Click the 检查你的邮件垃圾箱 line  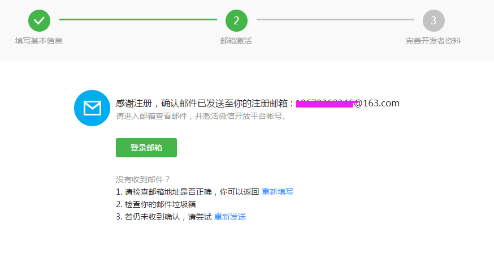click(156, 204)
